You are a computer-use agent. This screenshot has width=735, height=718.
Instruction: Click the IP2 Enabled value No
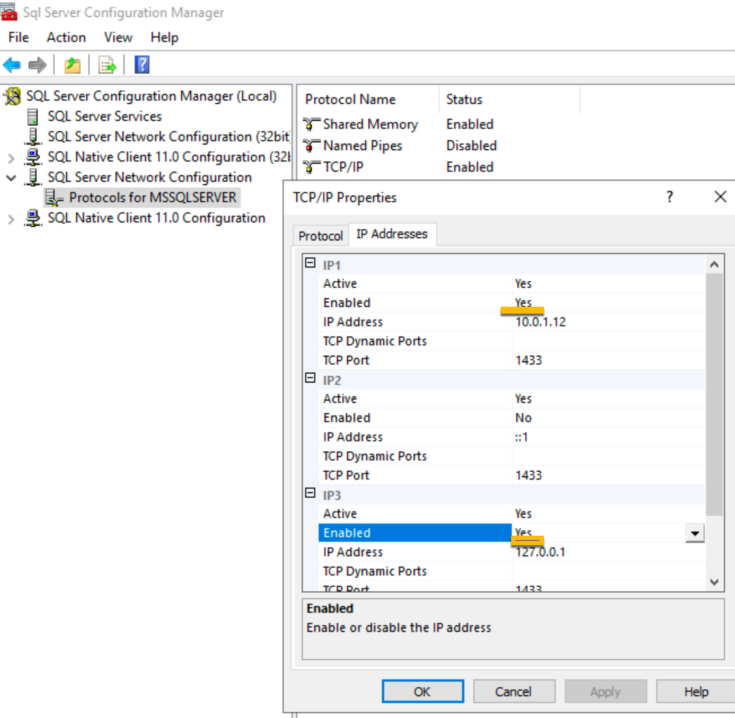click(x=523, y=418)
